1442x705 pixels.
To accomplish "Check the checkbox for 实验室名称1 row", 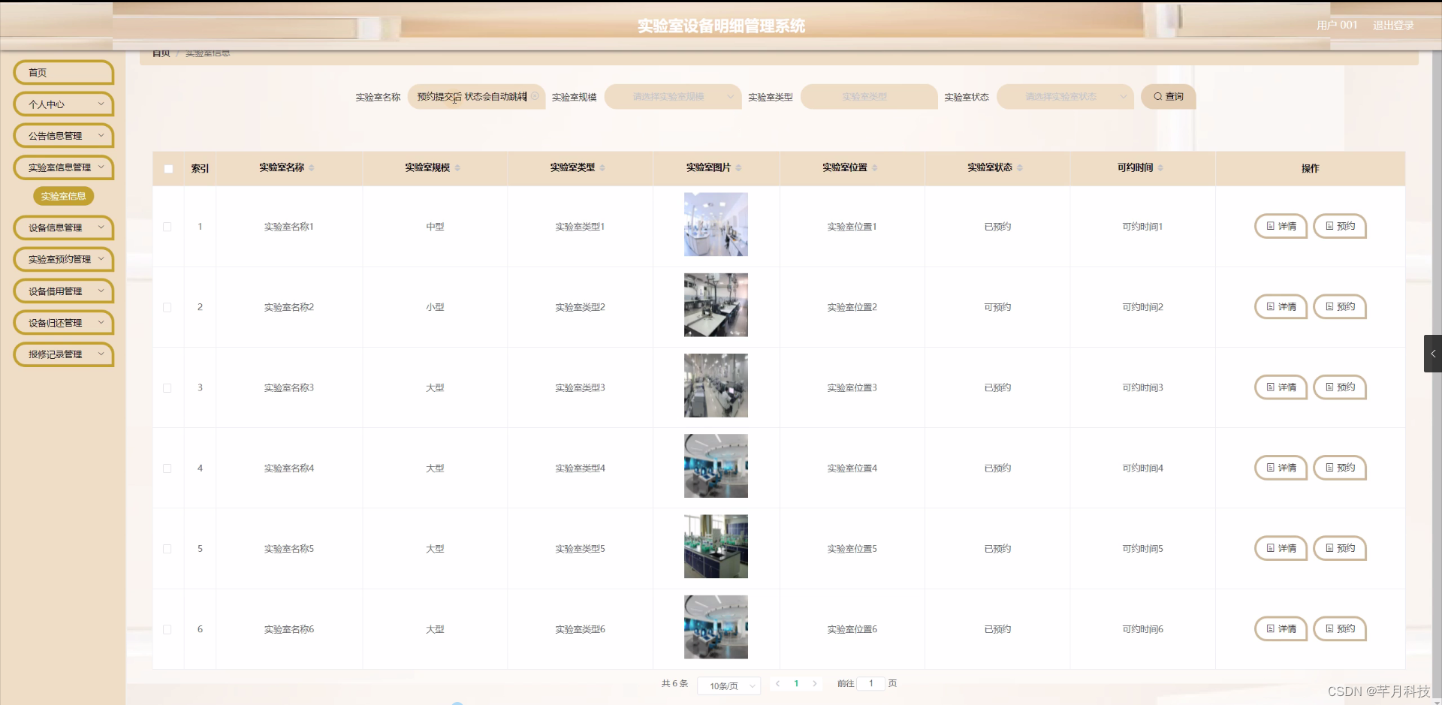I will 167,226.
